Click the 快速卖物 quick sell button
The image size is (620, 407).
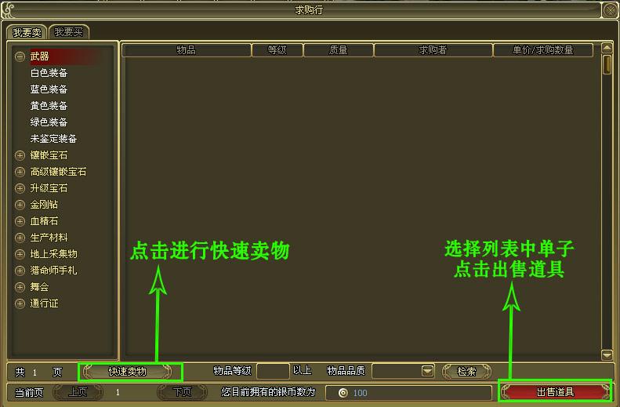point(127,372)
